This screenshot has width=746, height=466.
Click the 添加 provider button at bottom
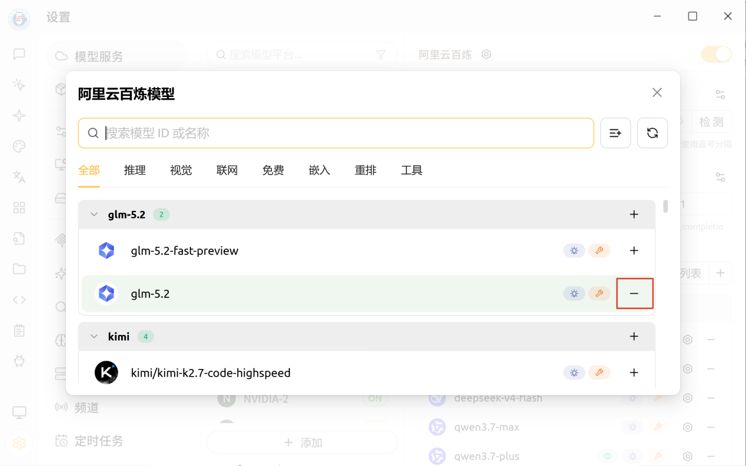302,442
